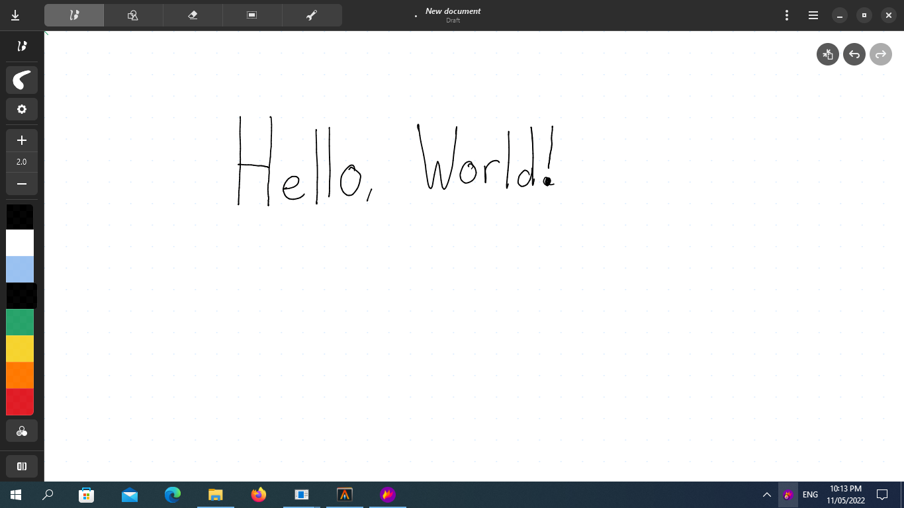Image resolution: width=904 pixels, height=508 pixels.
Task: Open brush settings gear in sidebar
Action: tap(22, 109)
